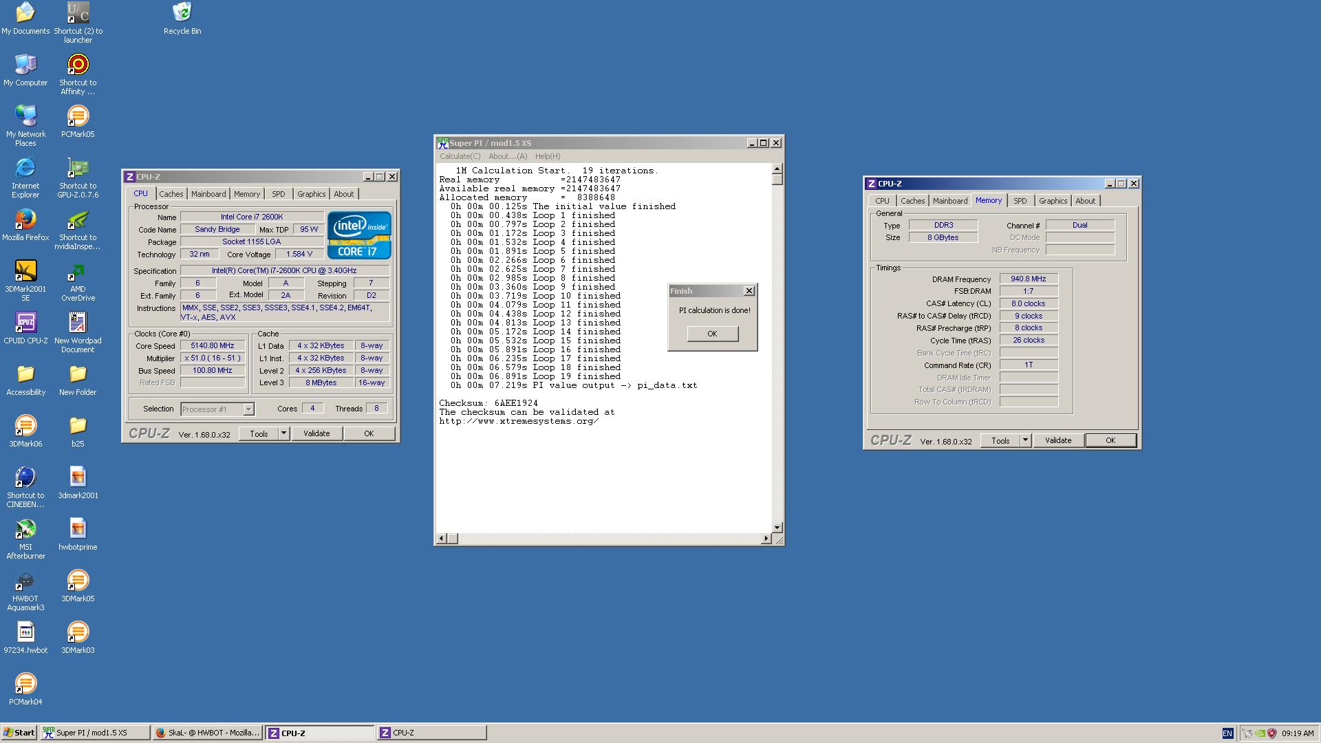The height and width of the screenshot is (743, 1321).
Task: Switch to CPU tab in right CPU-Z window
Action: point(883,201)
